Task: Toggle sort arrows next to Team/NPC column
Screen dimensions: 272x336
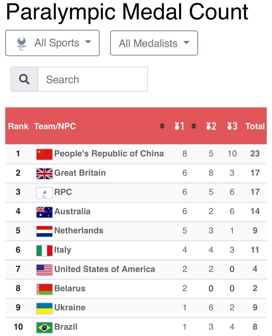Action: coord(162,126)
